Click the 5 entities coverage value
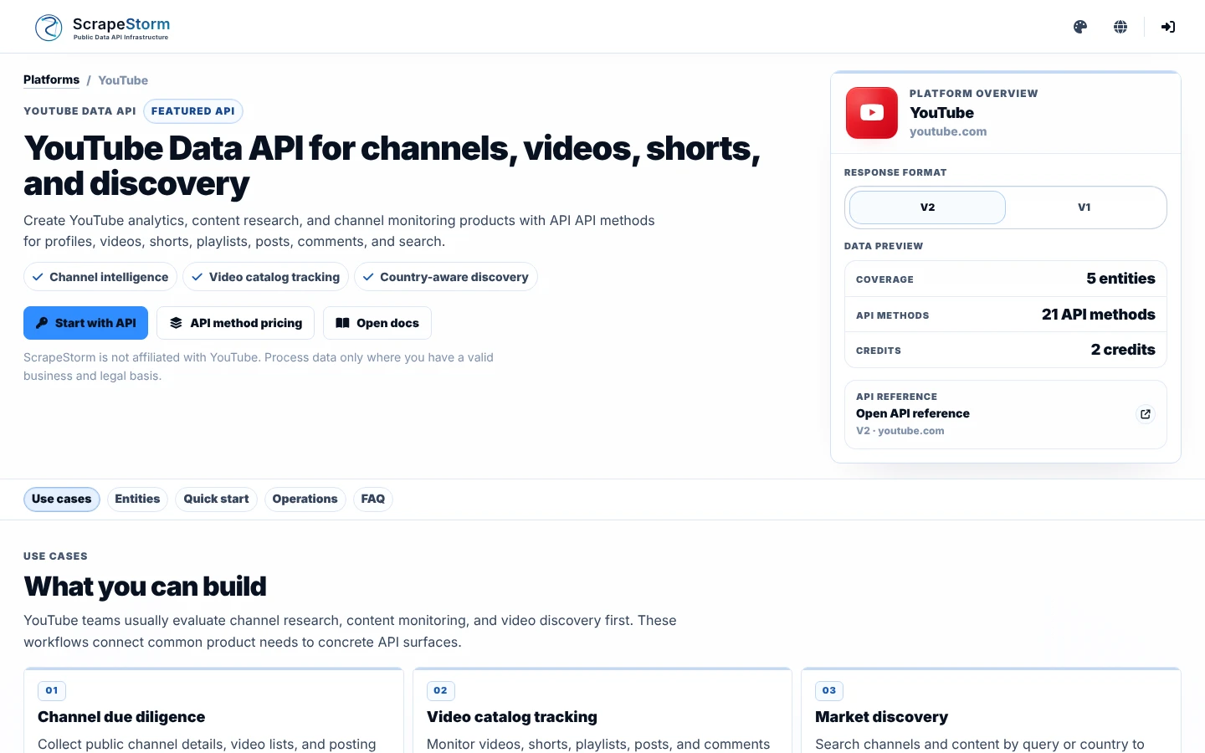 [x=1120, y=279]
